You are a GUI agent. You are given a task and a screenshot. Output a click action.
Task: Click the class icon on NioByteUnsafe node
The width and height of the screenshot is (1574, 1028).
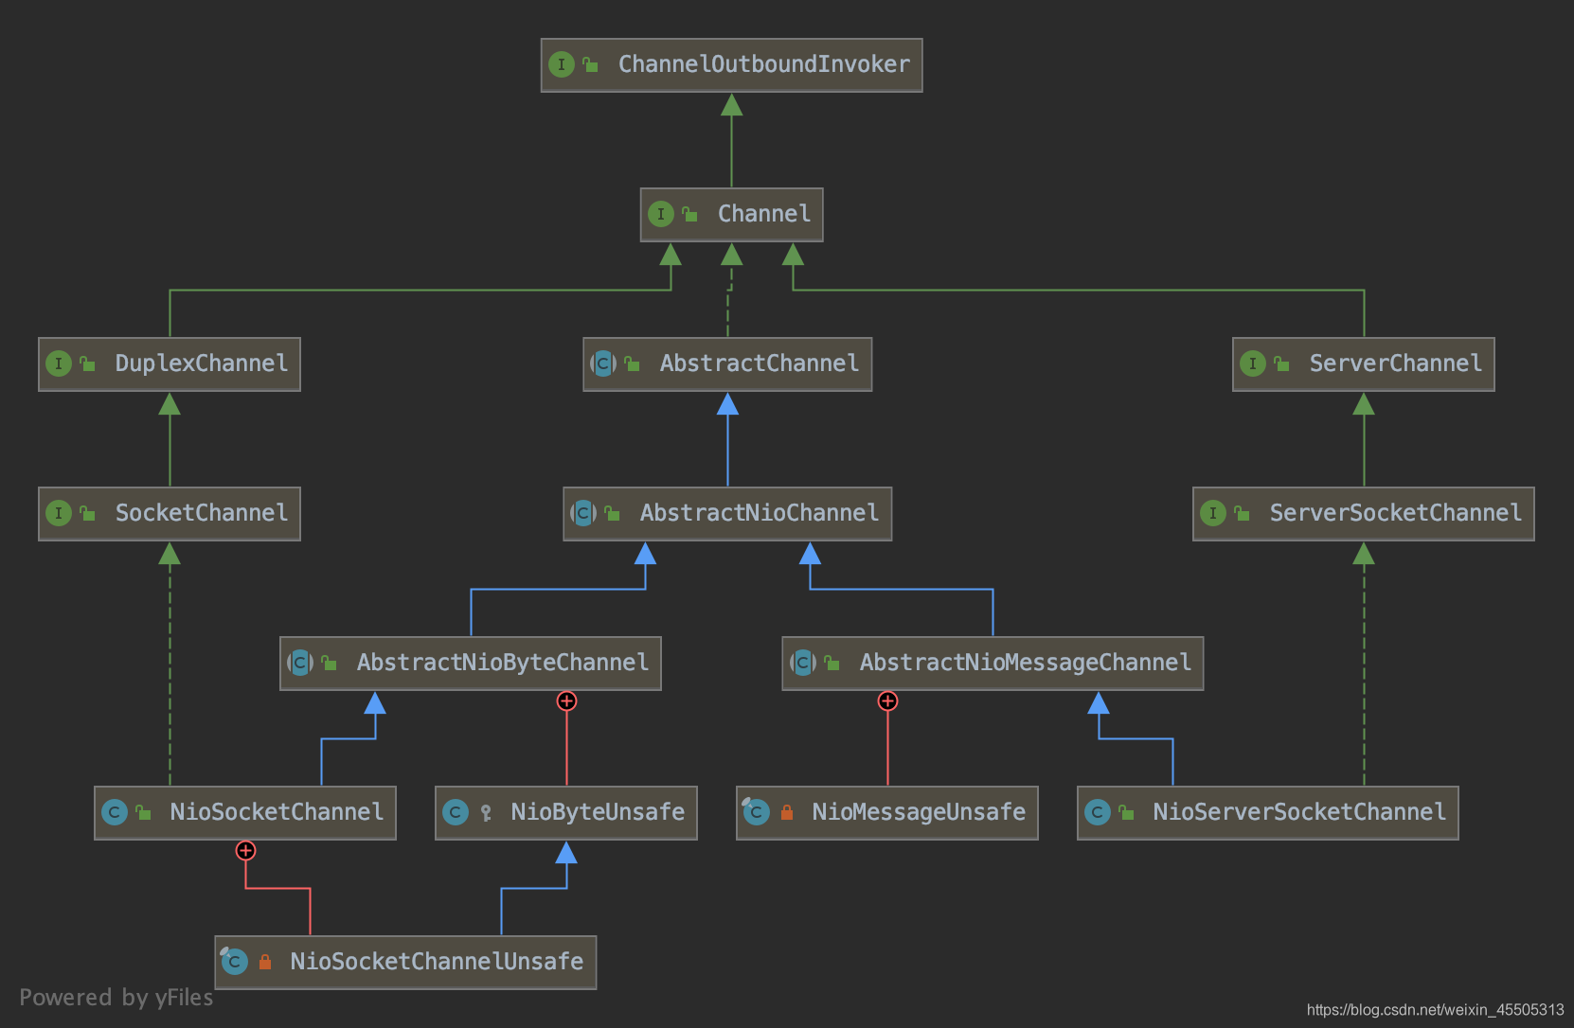[456, 812]
